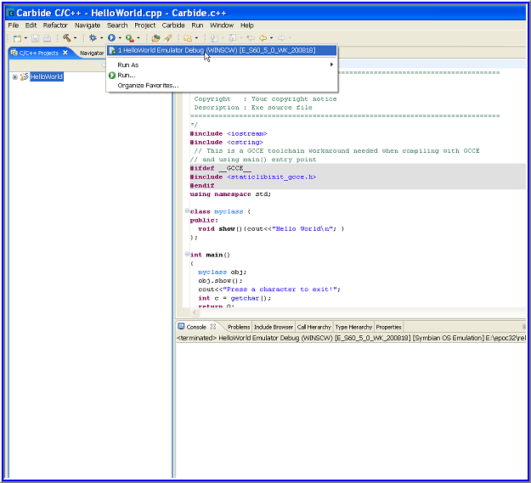This screenshot has width=531, height=483.
Task: Select the HelloWorld project in tree
Action: point(47,77)
